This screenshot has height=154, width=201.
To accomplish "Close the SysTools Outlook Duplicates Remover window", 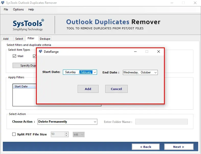I will click(195, 3).
